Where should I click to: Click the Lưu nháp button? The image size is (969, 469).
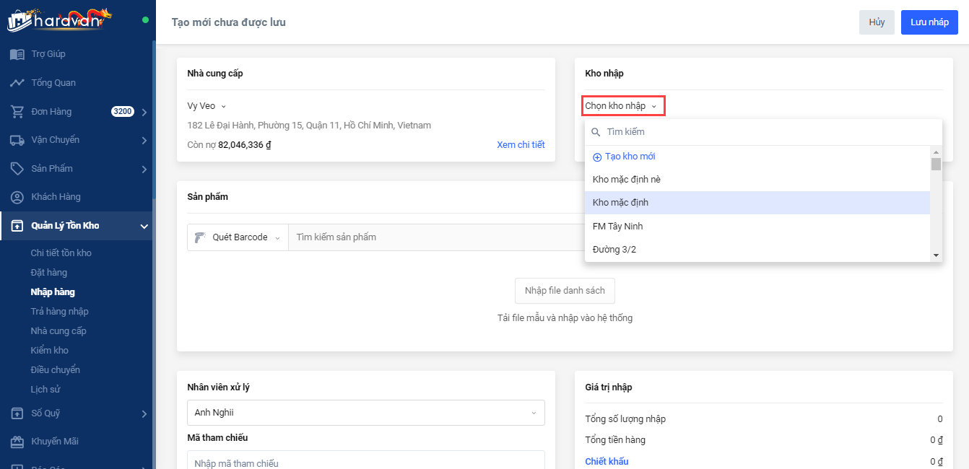[x=929, y=22]
